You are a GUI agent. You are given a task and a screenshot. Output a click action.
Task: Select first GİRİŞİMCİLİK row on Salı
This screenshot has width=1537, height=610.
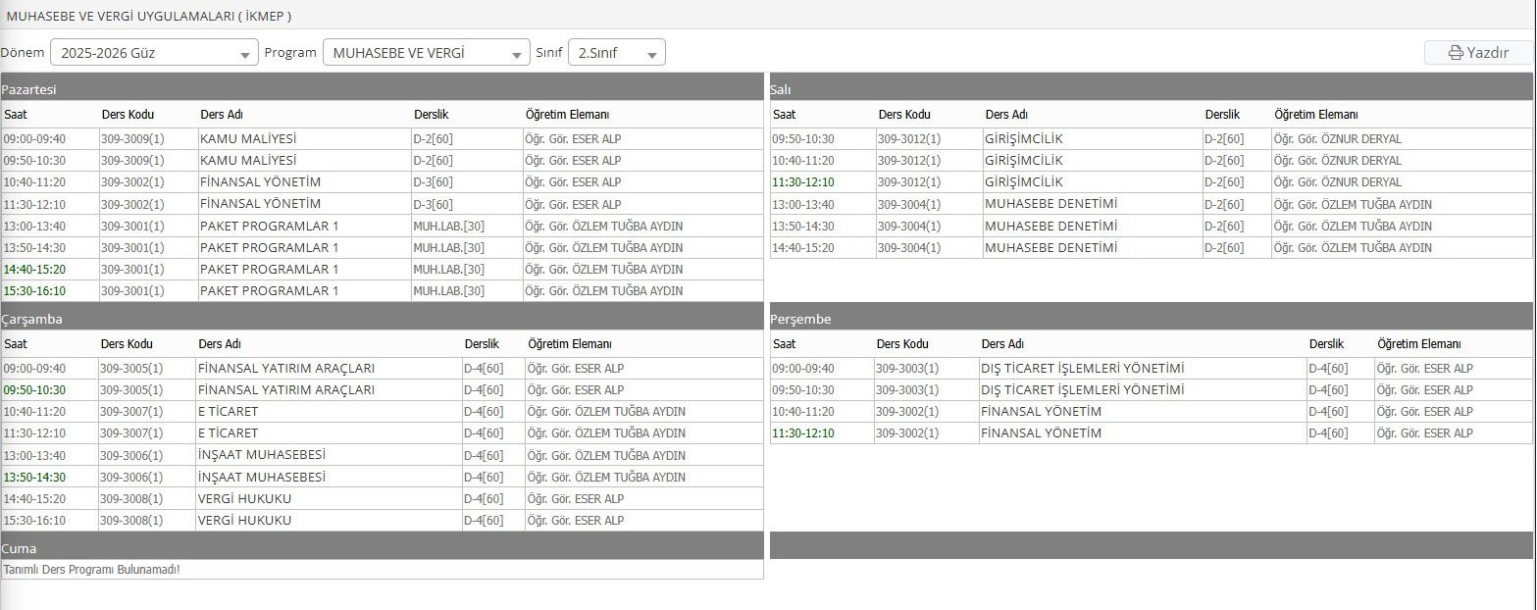click(x=1152, y=138)
